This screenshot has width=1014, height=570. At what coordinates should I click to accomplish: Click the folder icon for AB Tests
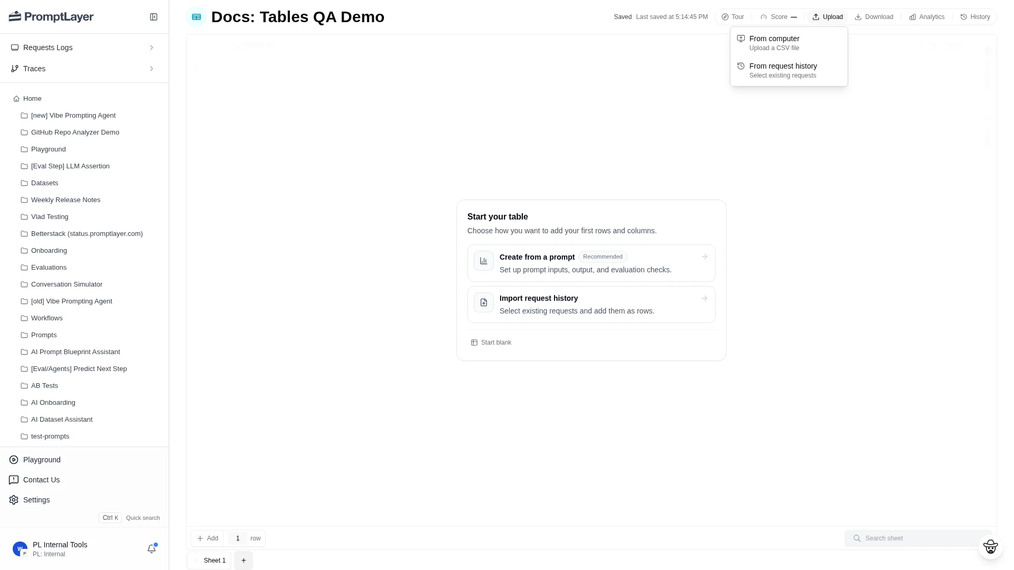(x=24, y=386)
